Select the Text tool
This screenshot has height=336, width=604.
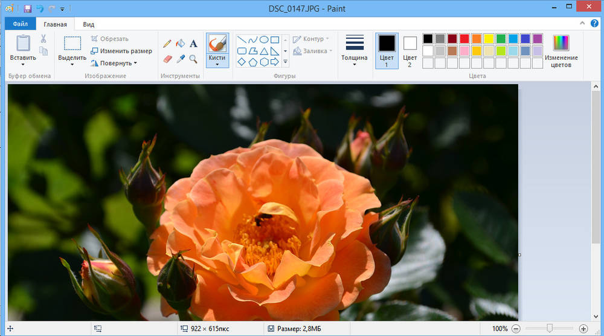[193, 44]
